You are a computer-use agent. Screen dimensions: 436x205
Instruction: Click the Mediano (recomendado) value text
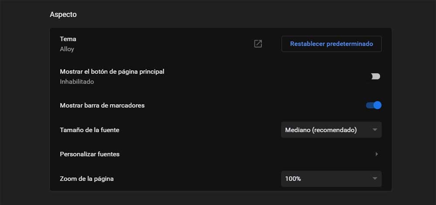(x=321, y=130)
